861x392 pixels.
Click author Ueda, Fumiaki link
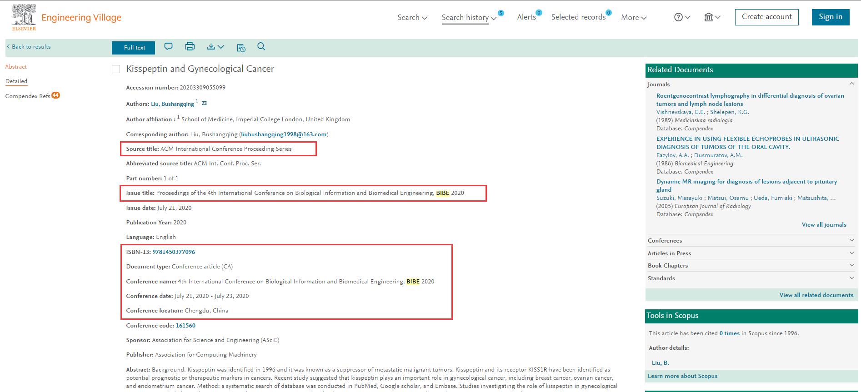tap(773, 198)
